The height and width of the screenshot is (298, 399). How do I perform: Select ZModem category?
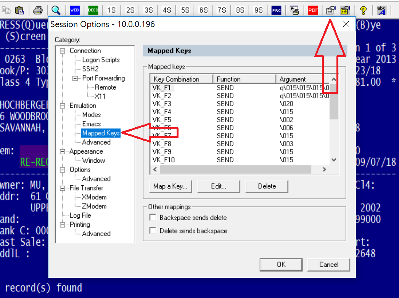coord(94,206)
